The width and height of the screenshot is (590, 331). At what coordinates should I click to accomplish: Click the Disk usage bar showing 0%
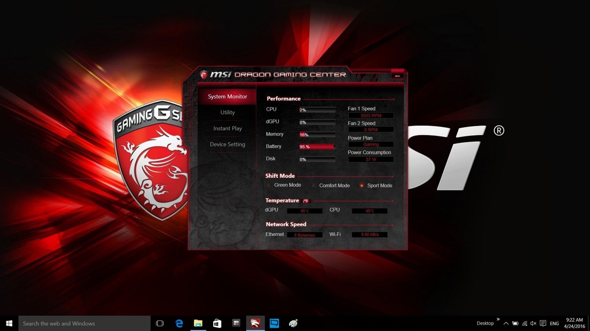(317, 159)
